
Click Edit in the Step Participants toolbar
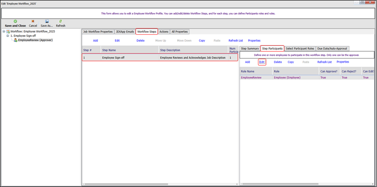click(x=262, y=62)
